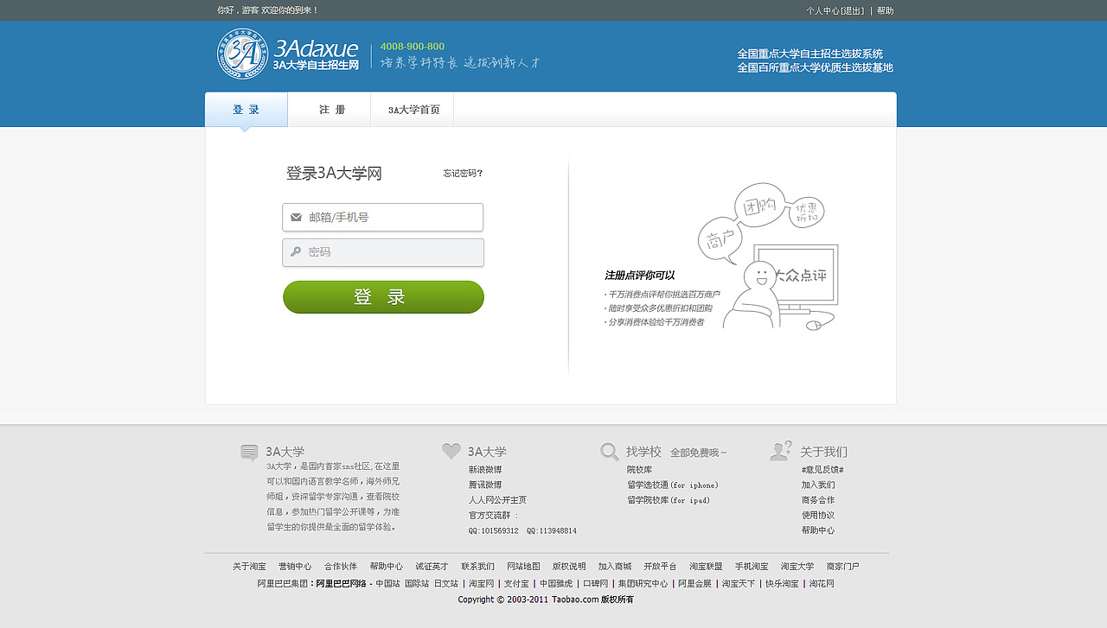The height and width of the screenshot is (628, 1107).
Task: Open the 手机淘宝 footer link
Action: (752, 567)
